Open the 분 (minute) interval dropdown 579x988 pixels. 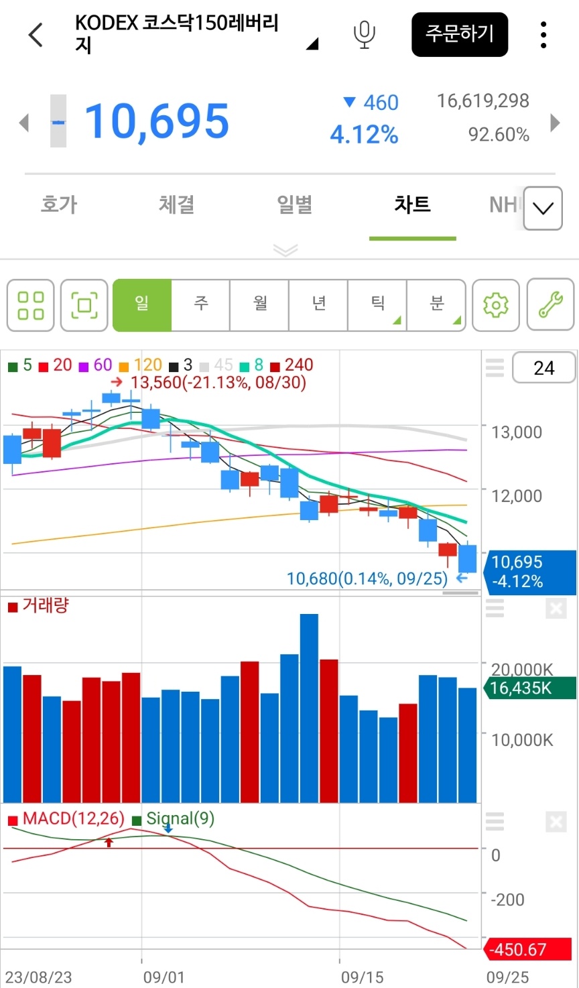click(436, 306)
